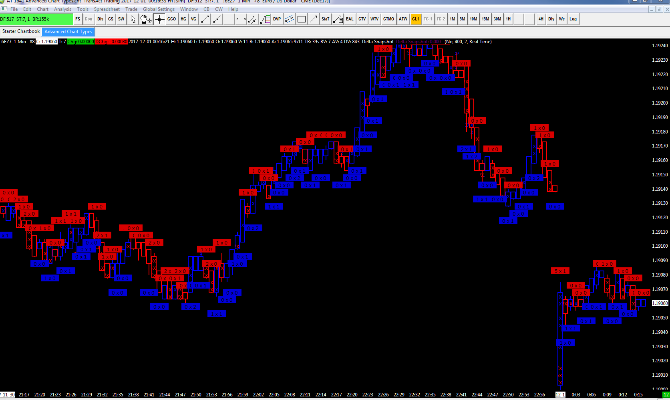Viewport: 670px width, 400px height.
Task: Select the arrow pointer tool
Action: click(133, 19)
